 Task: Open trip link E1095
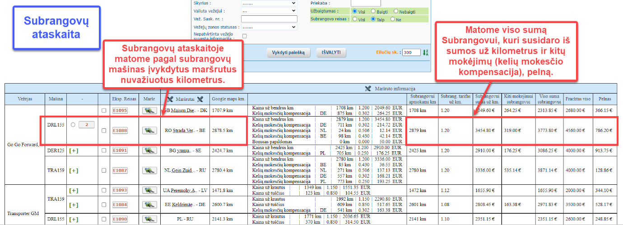coord(121,110)
